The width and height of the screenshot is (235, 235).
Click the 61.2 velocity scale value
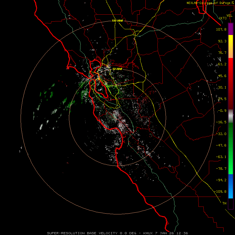[x=222, y=64]
